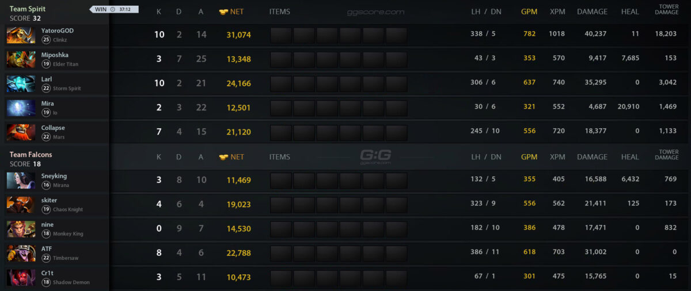Select nine's Monkey King hero portrait
The width and height of the screenshot is (691, 291).
21,228
